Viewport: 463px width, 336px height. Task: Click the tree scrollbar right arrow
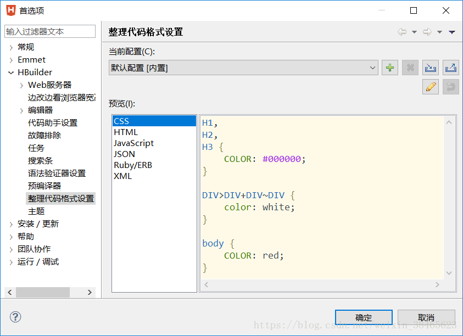point(90,292)
